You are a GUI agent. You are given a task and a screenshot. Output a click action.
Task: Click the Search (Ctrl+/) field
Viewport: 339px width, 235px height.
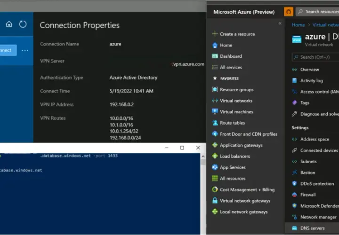[x=315, y=57]
